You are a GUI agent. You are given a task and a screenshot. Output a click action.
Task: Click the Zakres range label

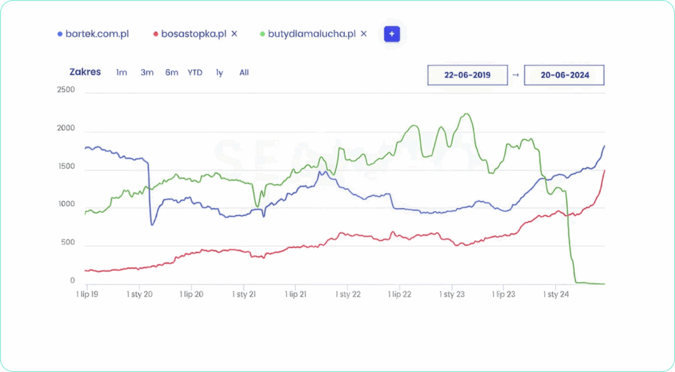click(x=85, y=72)
